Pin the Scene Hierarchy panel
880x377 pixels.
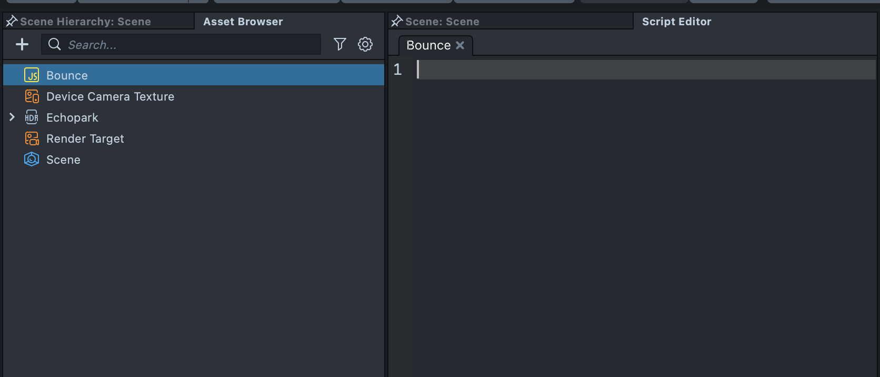pyautogui.click(x=11, y=21)
